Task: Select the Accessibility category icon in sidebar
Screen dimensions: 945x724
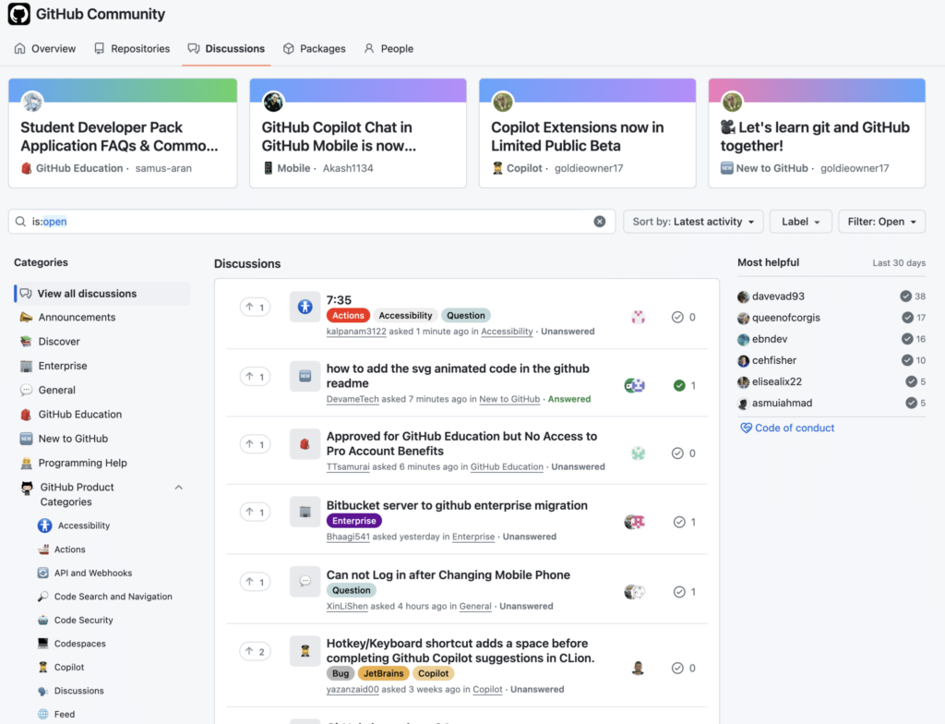Action: (x=44, y=525)
